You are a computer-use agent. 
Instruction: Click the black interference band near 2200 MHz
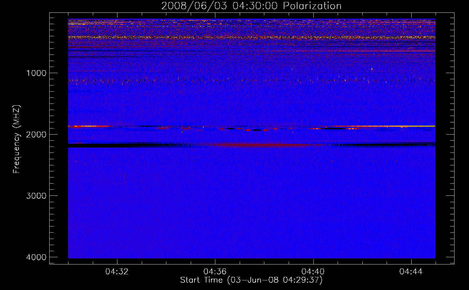click(252, 145)
